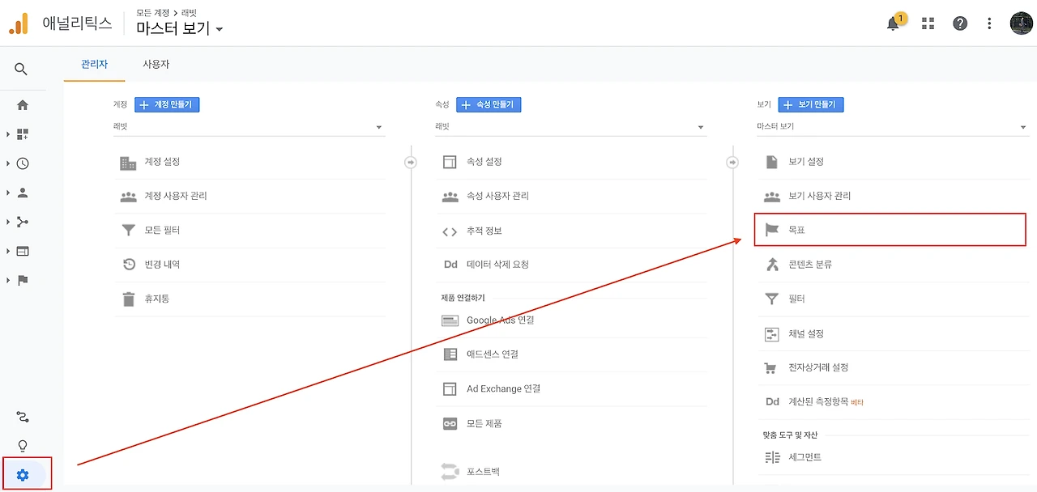
Task: Expand the Realtime sidebar section arrow
Action: (x=8, y=163)
